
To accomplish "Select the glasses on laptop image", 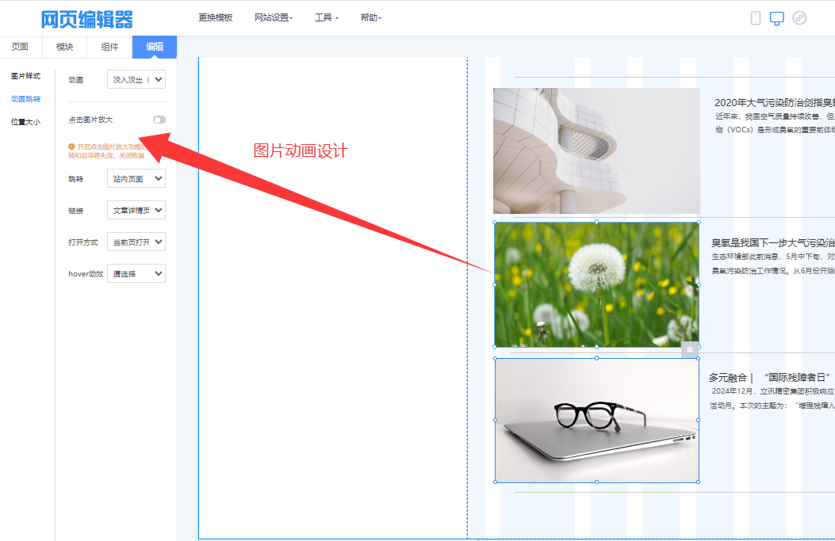I will [596, 421].
